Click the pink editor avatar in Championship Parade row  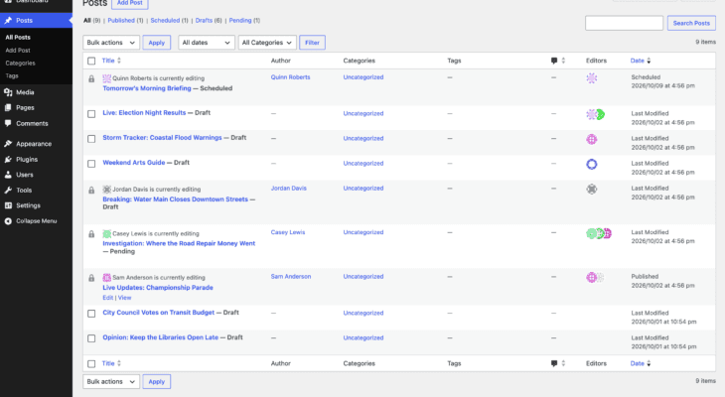pos(591,277)
